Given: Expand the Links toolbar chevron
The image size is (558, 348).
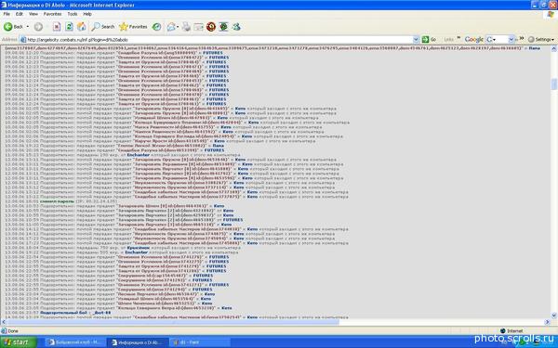Looking at the screenshot, I should pos(458,38).
